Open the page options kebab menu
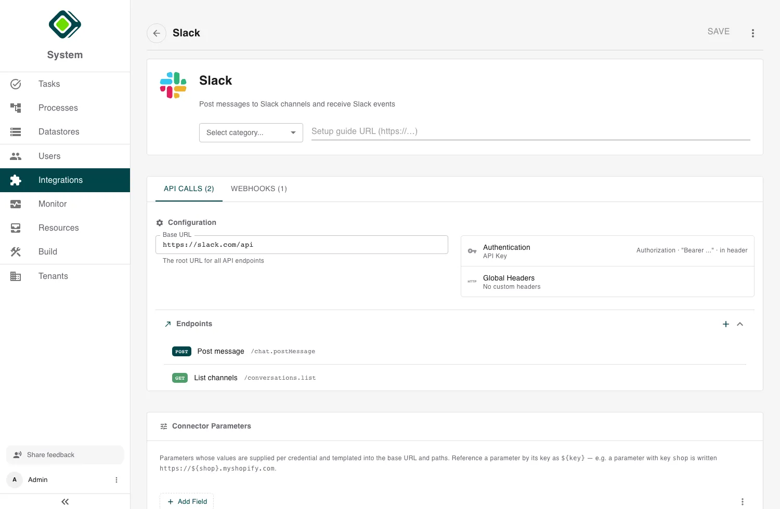Screen dimensions: 780x509 [x=752, y=33]
